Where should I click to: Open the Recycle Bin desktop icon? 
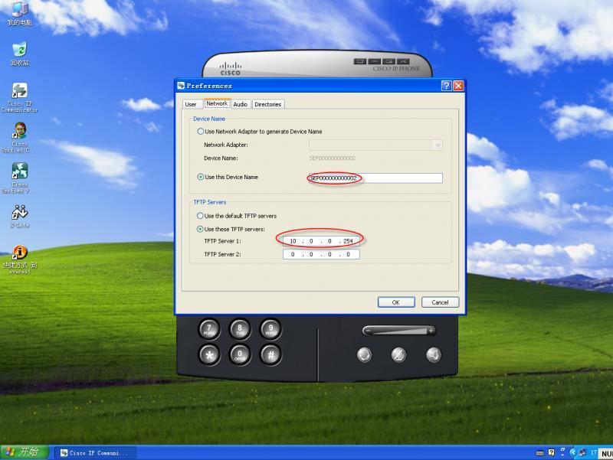(20, 54)
